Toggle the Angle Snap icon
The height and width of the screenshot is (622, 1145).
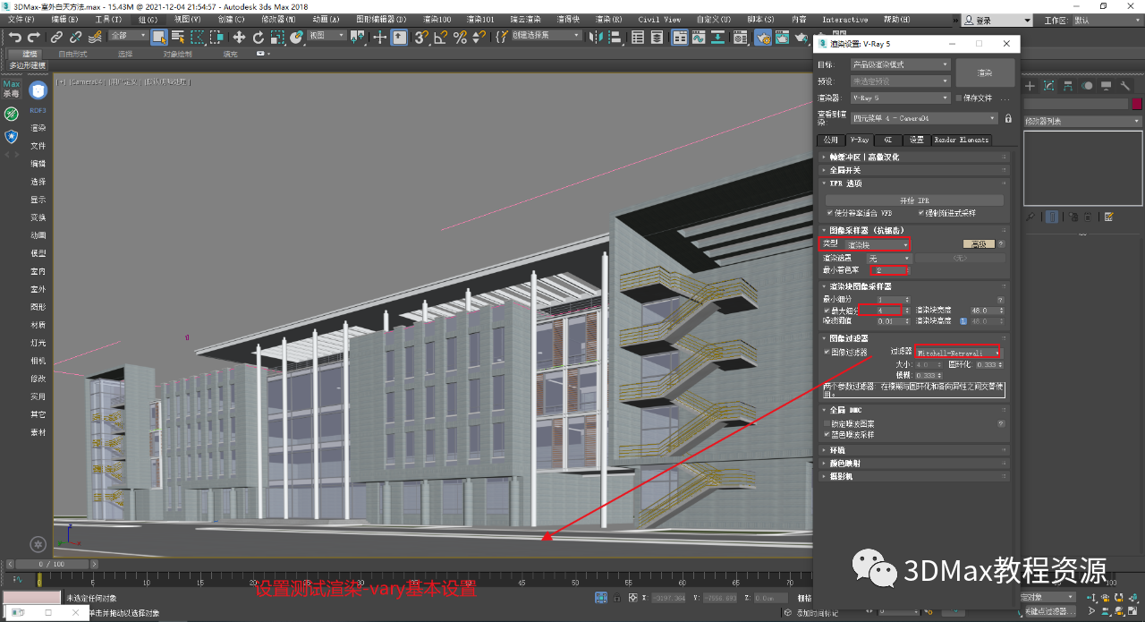click(x=441, y=37)
